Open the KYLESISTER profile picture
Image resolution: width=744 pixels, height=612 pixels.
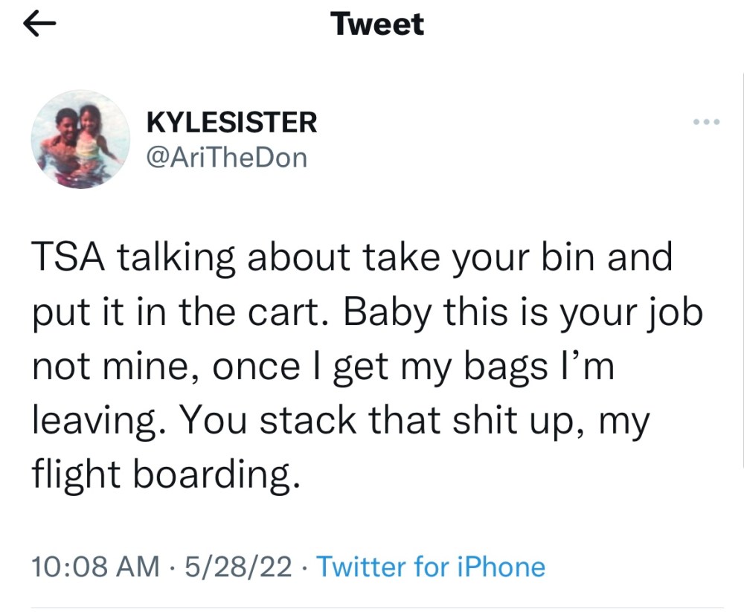80,139
